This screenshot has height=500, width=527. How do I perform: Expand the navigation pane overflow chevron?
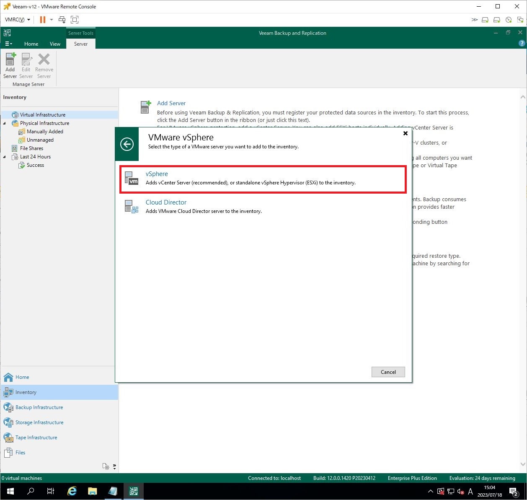[114, 466]
